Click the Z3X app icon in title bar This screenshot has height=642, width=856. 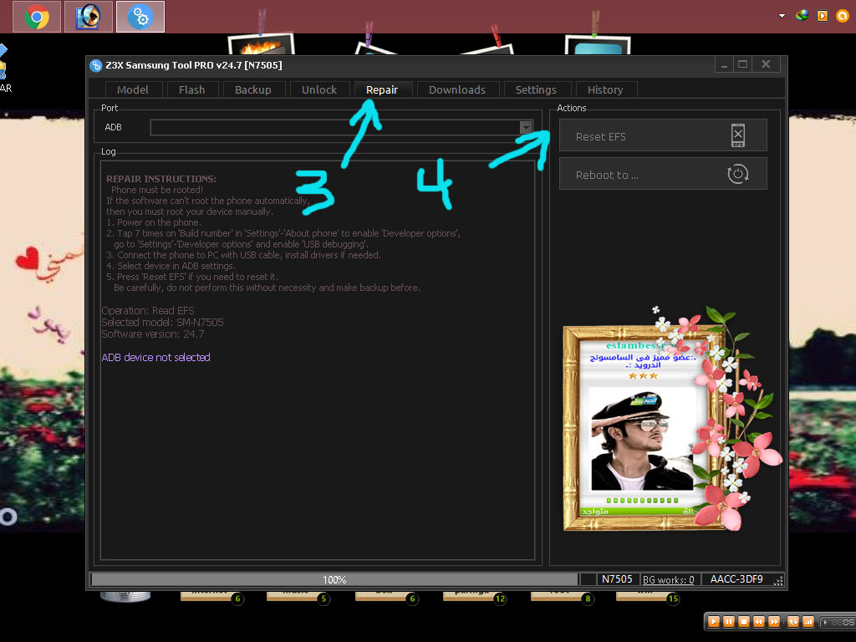point(95,65)
